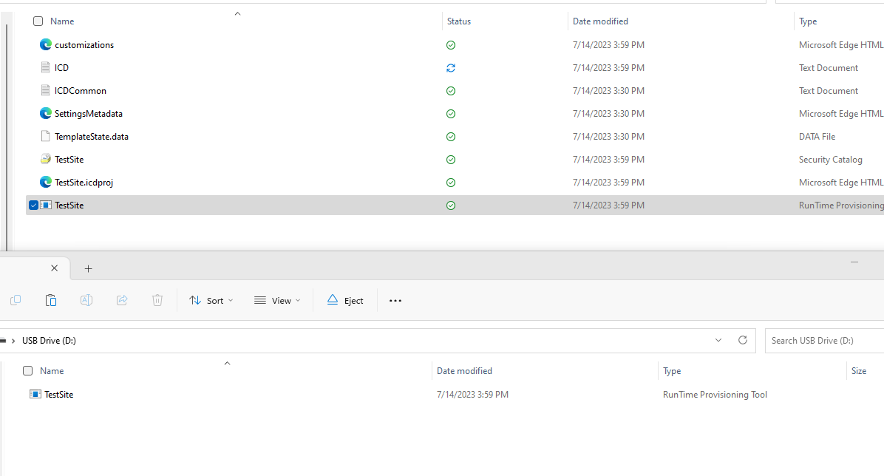This screenshot has height=476, width=884.
Task: Open a new File Explorer tab
Action: click(89, 268)
